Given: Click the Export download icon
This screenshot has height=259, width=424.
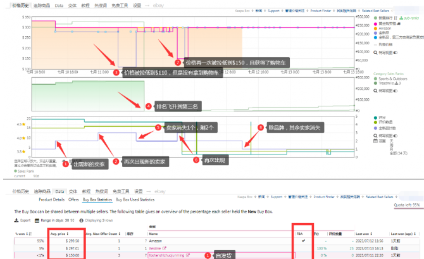Looking at the screenshot, I should point(16,220).
